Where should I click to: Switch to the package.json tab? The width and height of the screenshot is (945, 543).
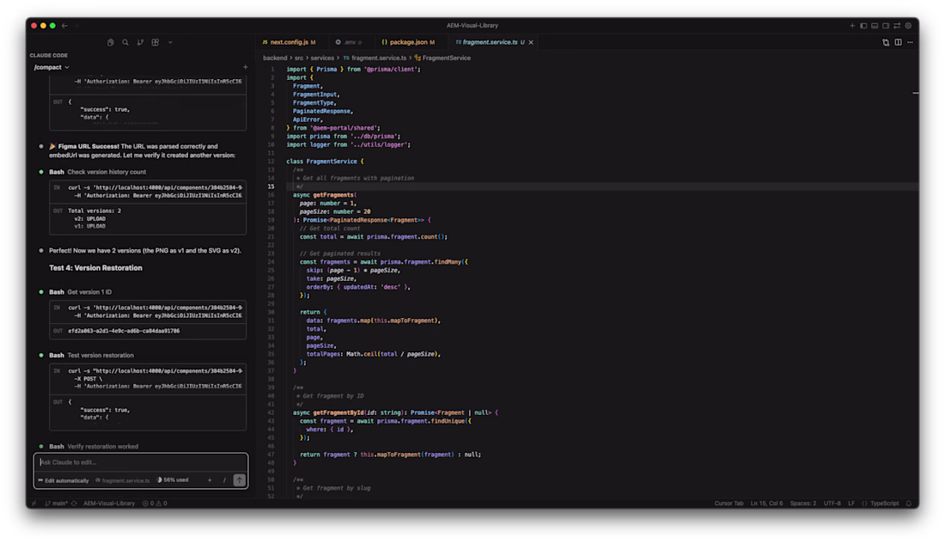[x=408, y=42]
